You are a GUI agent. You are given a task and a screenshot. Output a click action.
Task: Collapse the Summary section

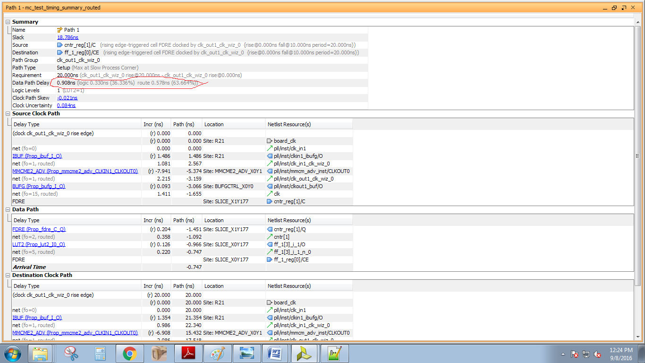point(8,22)
